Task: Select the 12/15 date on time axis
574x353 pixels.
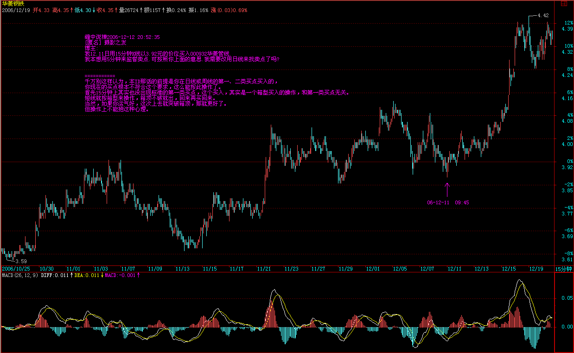Action: [x=509, y=269]
